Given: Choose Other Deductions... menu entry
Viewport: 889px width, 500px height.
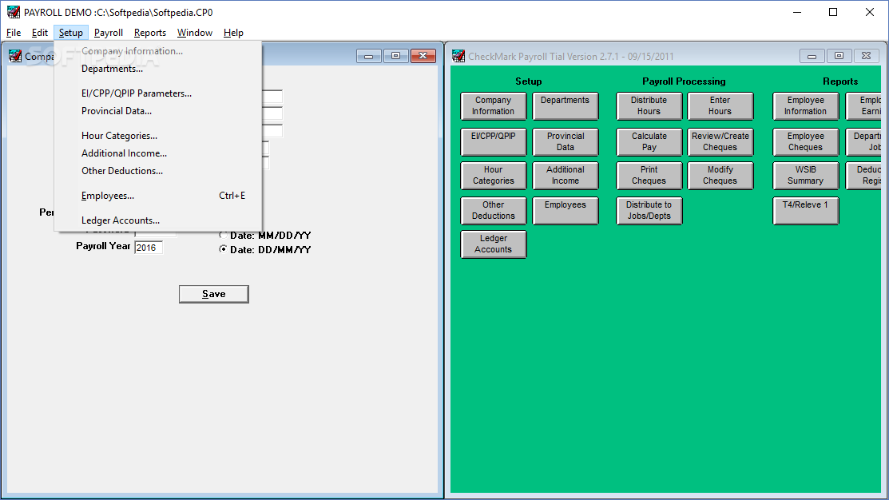Looking at the screenshot, I should (157, 171).
